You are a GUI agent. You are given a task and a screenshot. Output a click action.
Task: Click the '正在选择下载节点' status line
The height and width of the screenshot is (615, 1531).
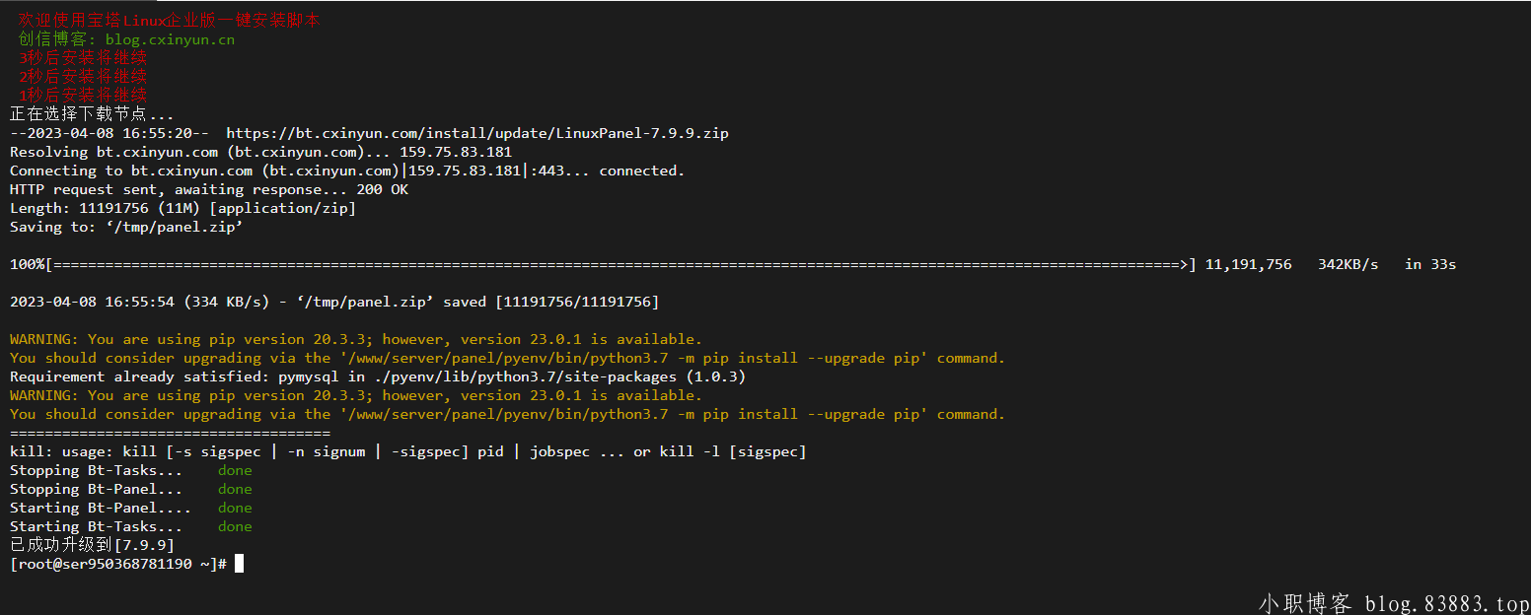[x=91, y=114]
